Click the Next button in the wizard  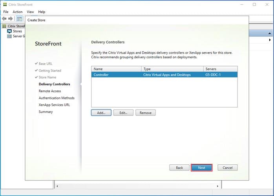(201, 167)
